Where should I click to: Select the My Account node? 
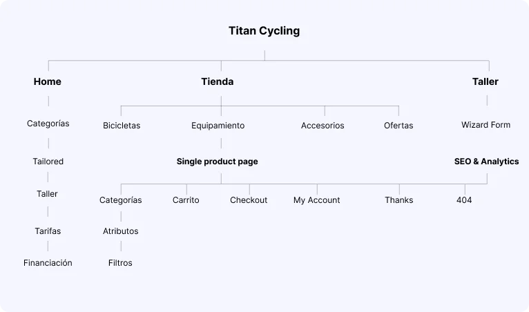(316, 200)
